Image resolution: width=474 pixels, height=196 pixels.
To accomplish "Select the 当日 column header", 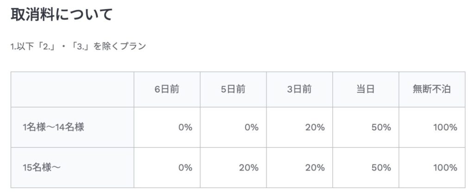I will [366, 90].
